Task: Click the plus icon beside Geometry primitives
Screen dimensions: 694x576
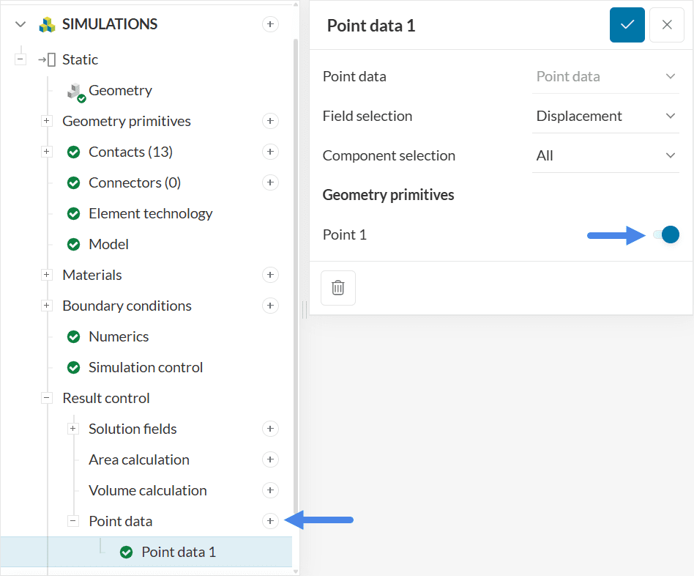Action: pyautogui.click(x=270, y=121)
